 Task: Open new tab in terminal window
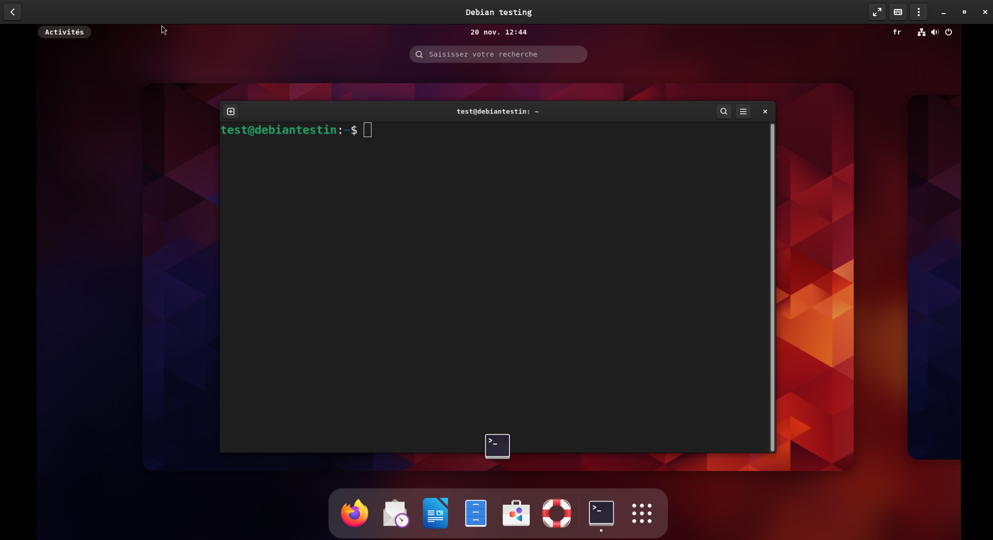pos(231,112)
